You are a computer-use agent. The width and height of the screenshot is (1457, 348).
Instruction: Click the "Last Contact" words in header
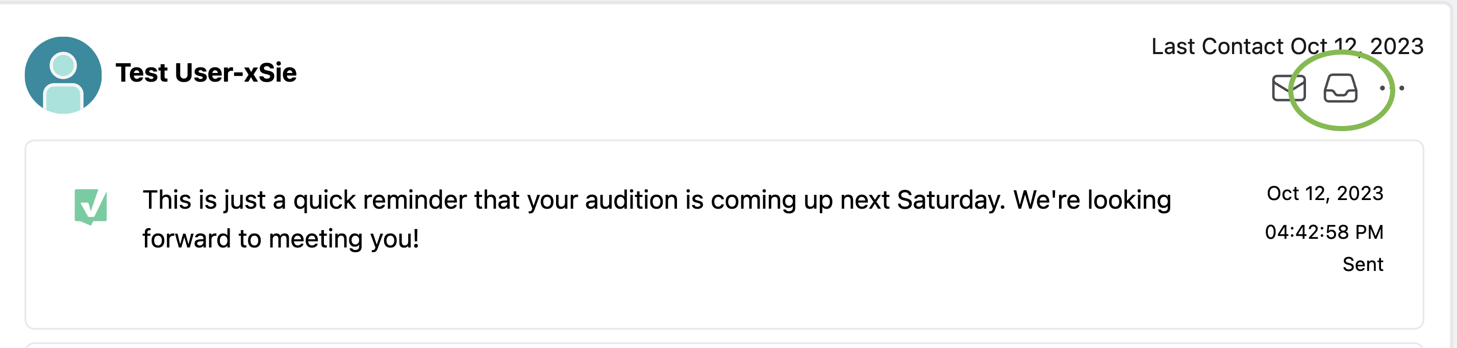pos(1217,46)
